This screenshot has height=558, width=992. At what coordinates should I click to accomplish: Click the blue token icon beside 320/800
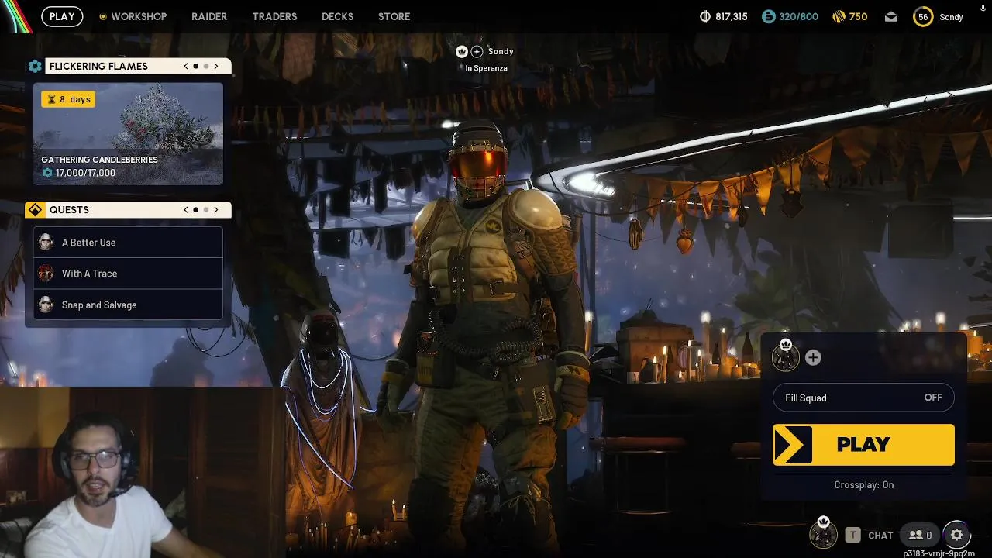click(x=768, y=16)
